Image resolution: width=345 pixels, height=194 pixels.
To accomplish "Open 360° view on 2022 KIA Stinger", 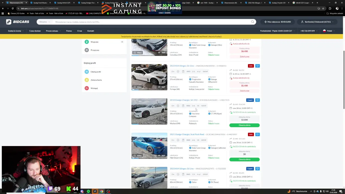I will click(x=162, y=87).
